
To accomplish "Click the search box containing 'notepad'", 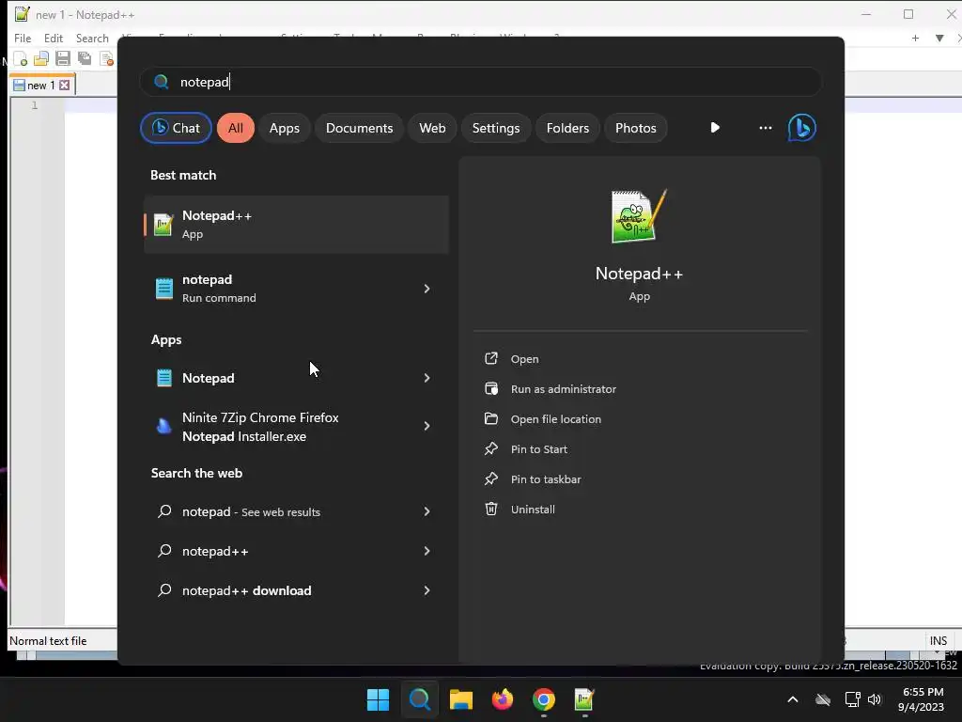I will tap(480, 82).
